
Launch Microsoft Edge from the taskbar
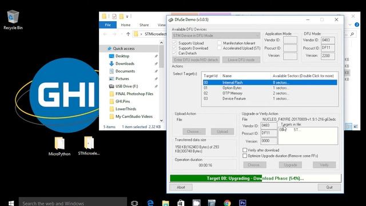(150, 203)
